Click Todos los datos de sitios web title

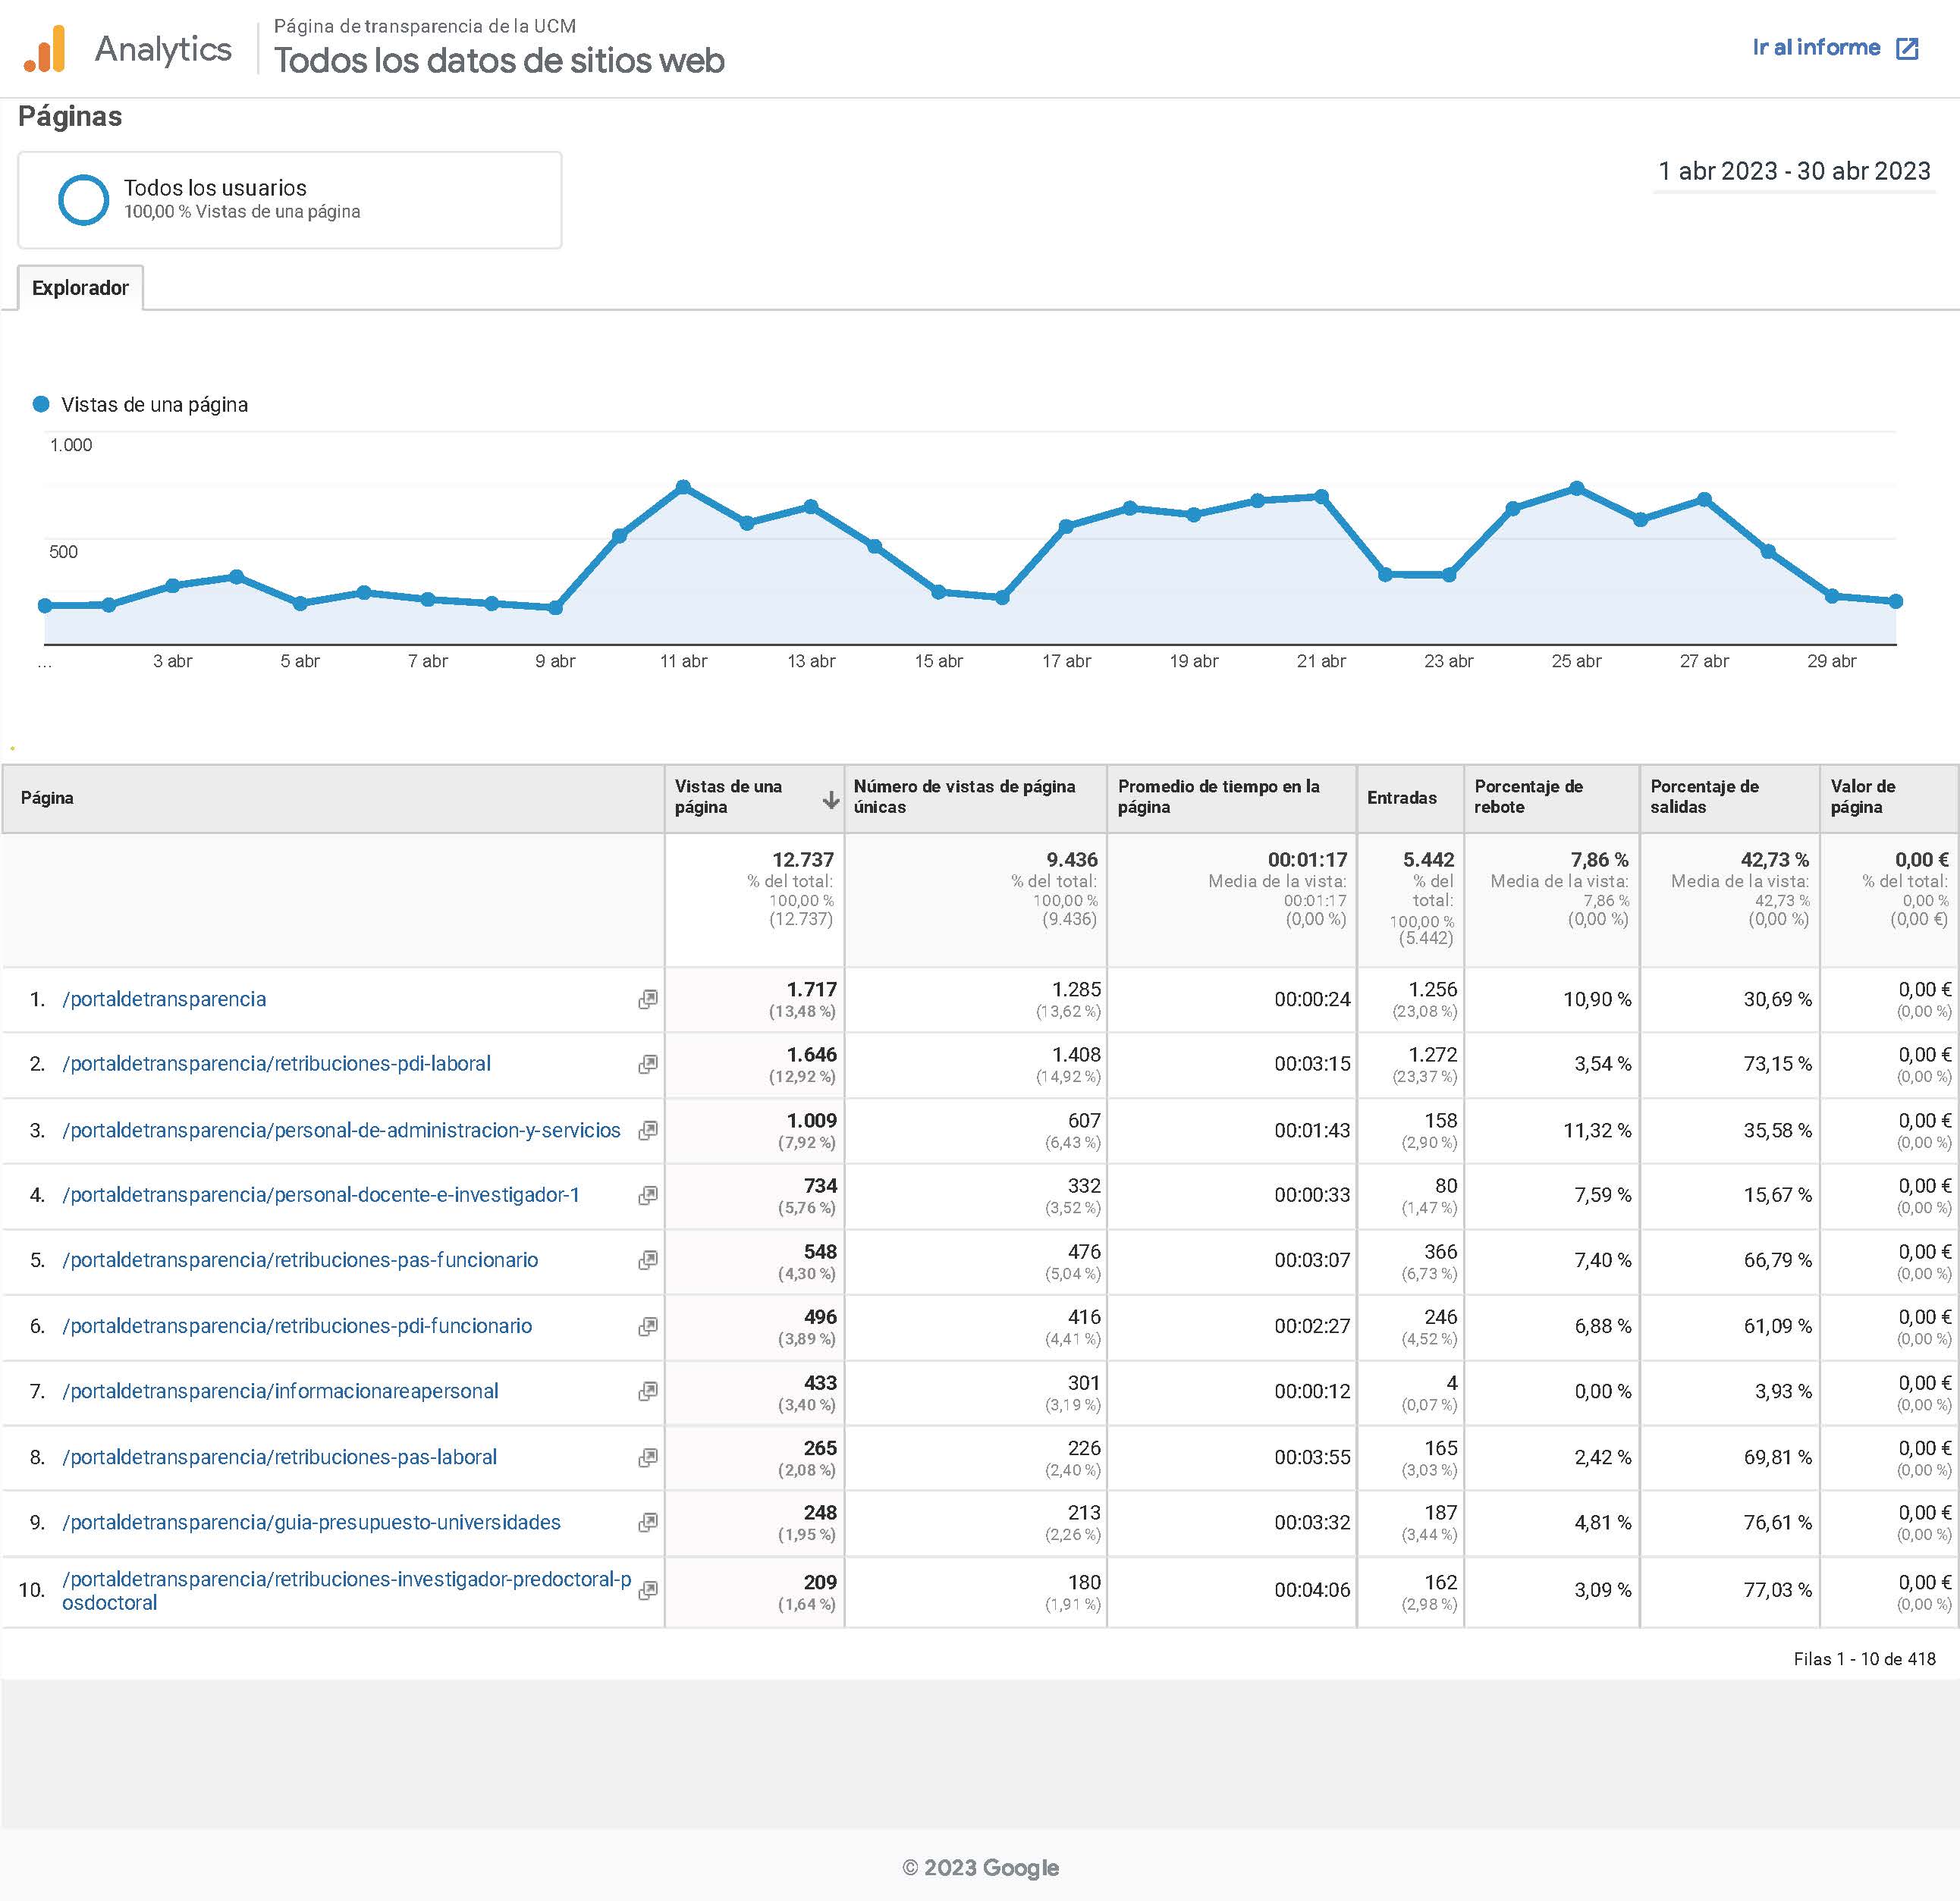coord(499,61)
